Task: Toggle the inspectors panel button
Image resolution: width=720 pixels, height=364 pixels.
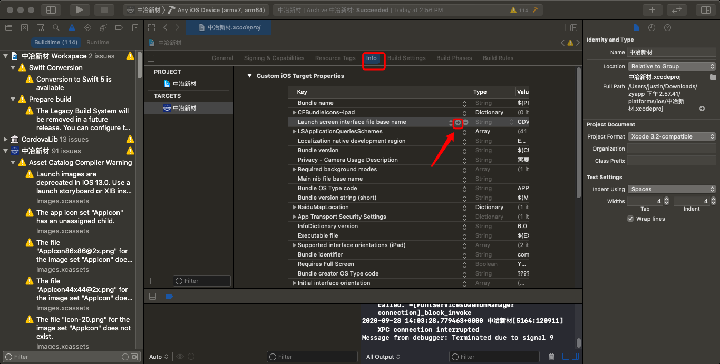Action: pyautogui.click(x=706, y=9)
